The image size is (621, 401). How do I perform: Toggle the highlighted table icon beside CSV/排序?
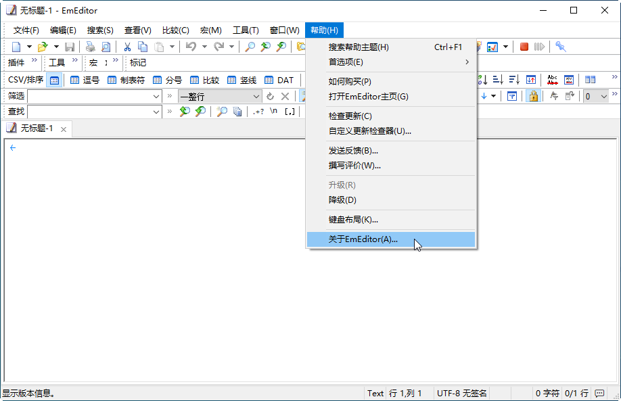54,80
